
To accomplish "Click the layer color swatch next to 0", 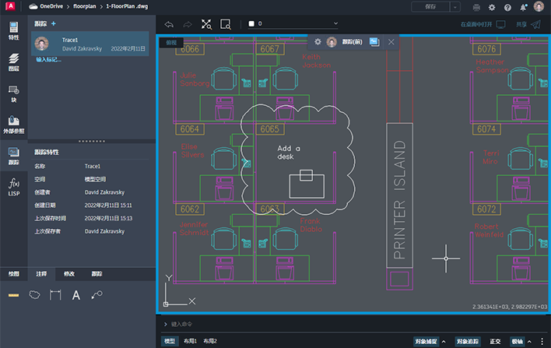I will pyautogui.click(x=251, y=23).
